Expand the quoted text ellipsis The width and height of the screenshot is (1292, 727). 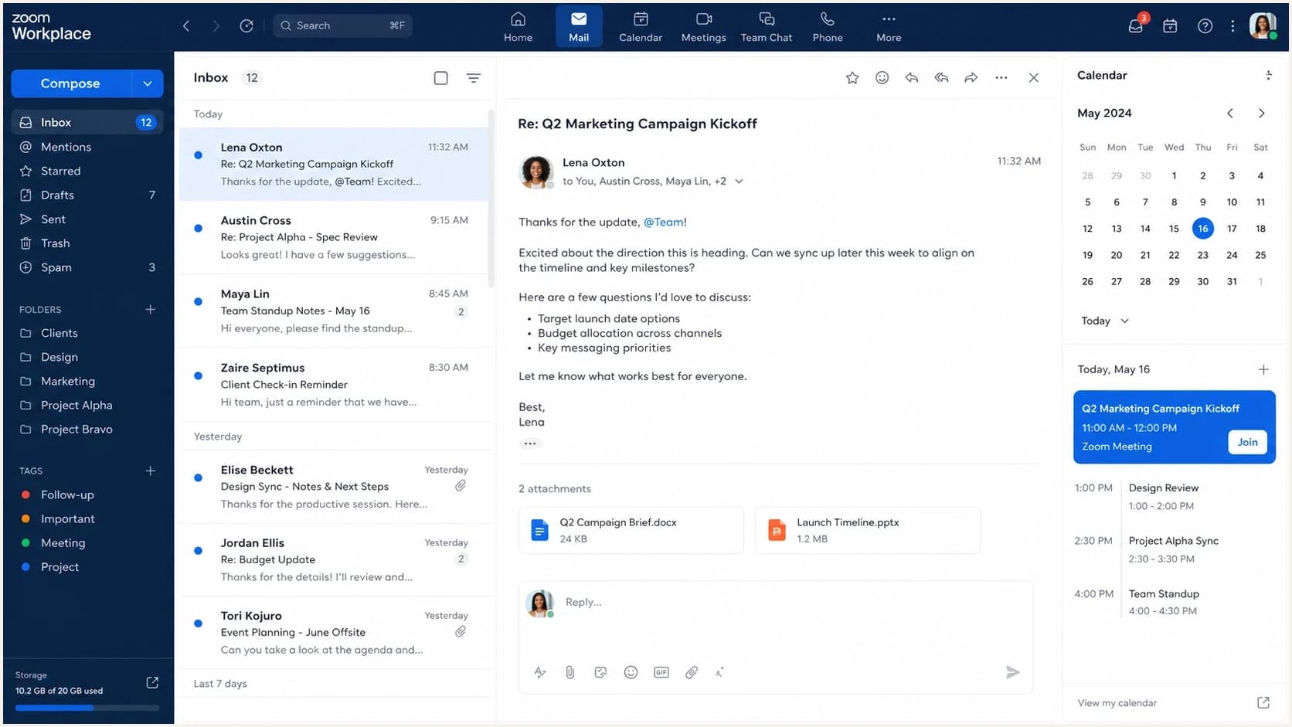click(530, 443)
